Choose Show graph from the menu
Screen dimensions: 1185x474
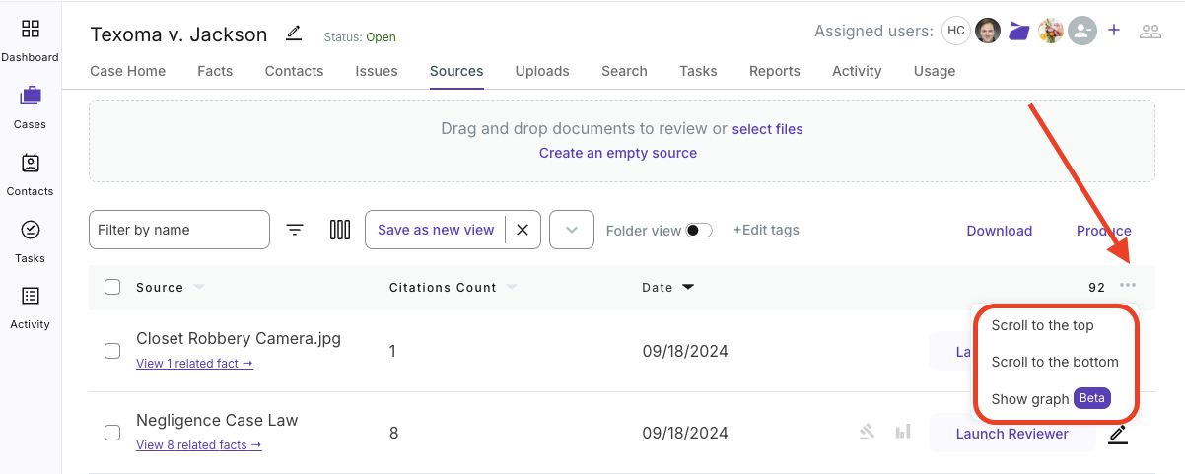tap(1030, 399)
